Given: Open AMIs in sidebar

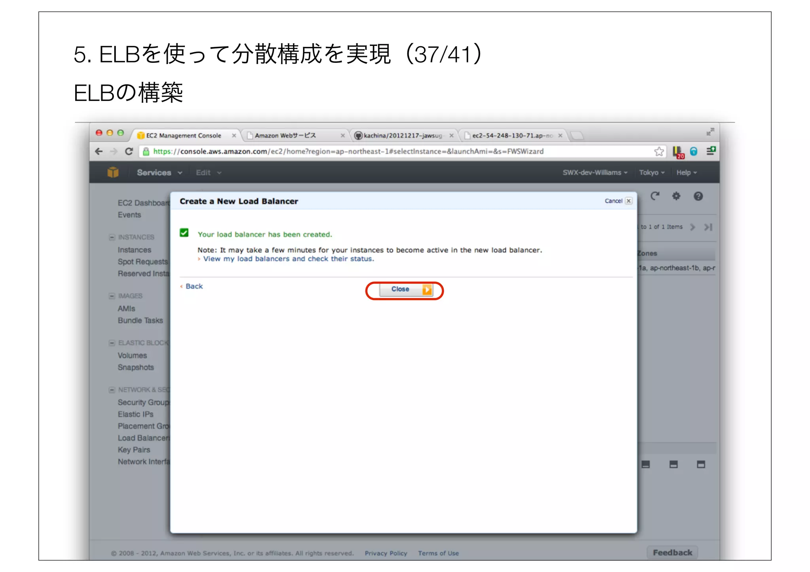Looking at the screenshot, I should pyautogui.click(x=127, y=309).
